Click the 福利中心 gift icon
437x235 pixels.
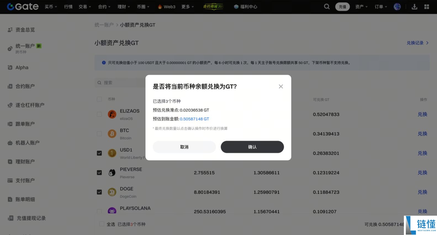[236, 7]
